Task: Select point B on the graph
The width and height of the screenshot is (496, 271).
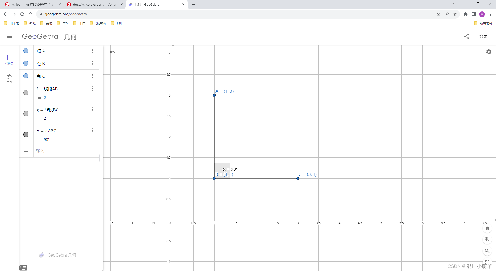Action: click(214, 178)
